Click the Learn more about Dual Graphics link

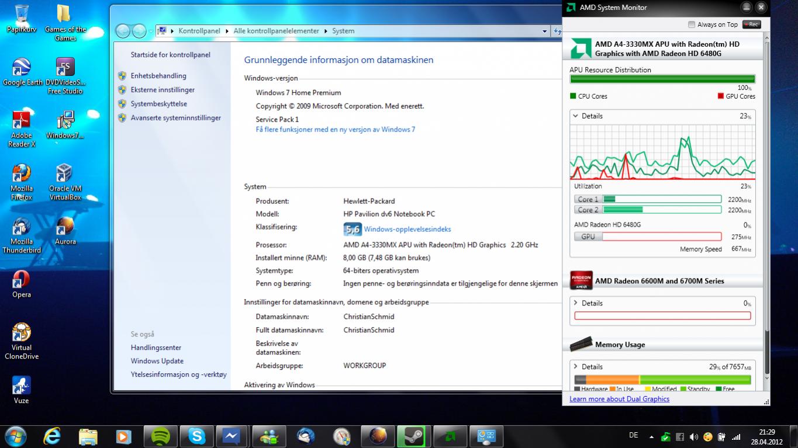pyautogui.click(x=619, y=399)
